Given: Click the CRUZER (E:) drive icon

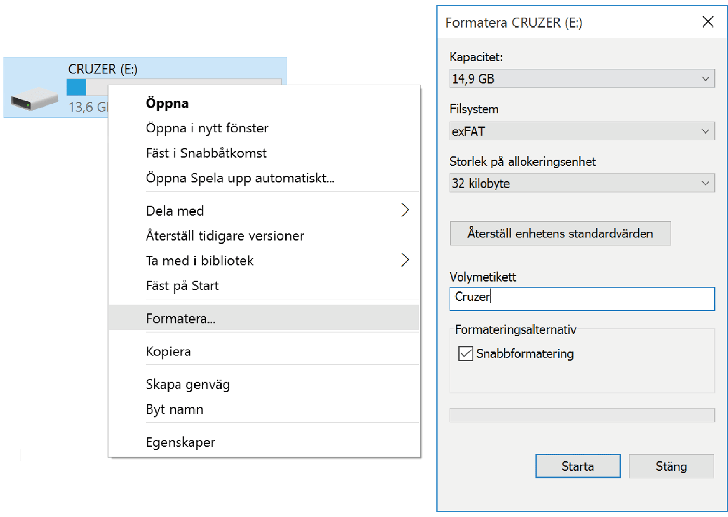Looking at the screenshot, I should pos(35,99).
